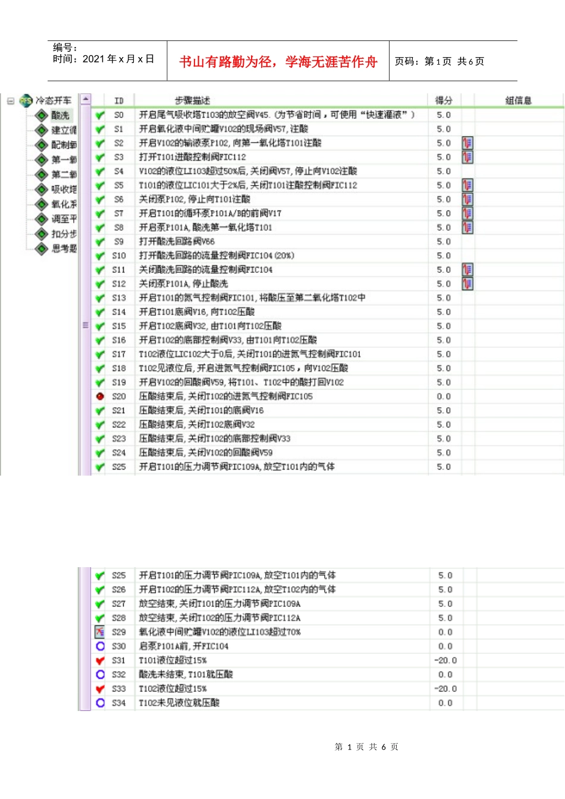Click the S19 ID cell
The image size is (565, 799).
tap(119, 382)
